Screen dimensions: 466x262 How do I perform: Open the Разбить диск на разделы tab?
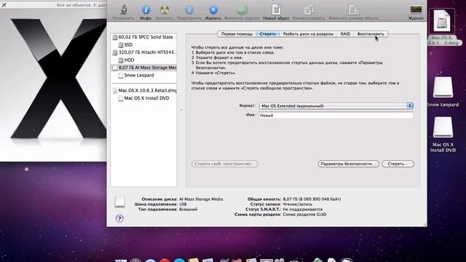tap(308, 34)
